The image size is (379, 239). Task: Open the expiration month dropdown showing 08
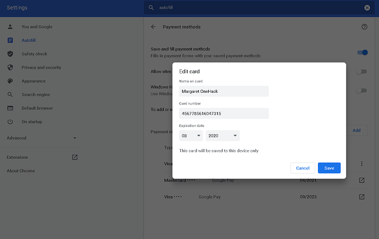click(191, 136)
